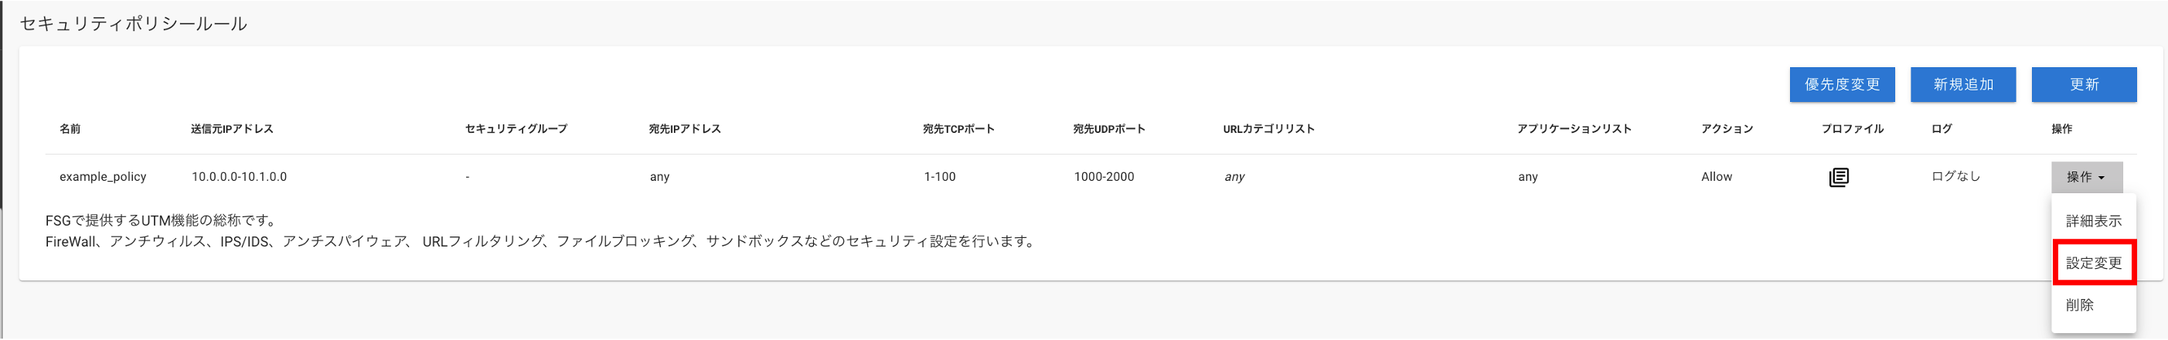This screenshot has width=2168, height=340.
Task: Click the セキュリティグループ column header
Action: pos(516,129)
